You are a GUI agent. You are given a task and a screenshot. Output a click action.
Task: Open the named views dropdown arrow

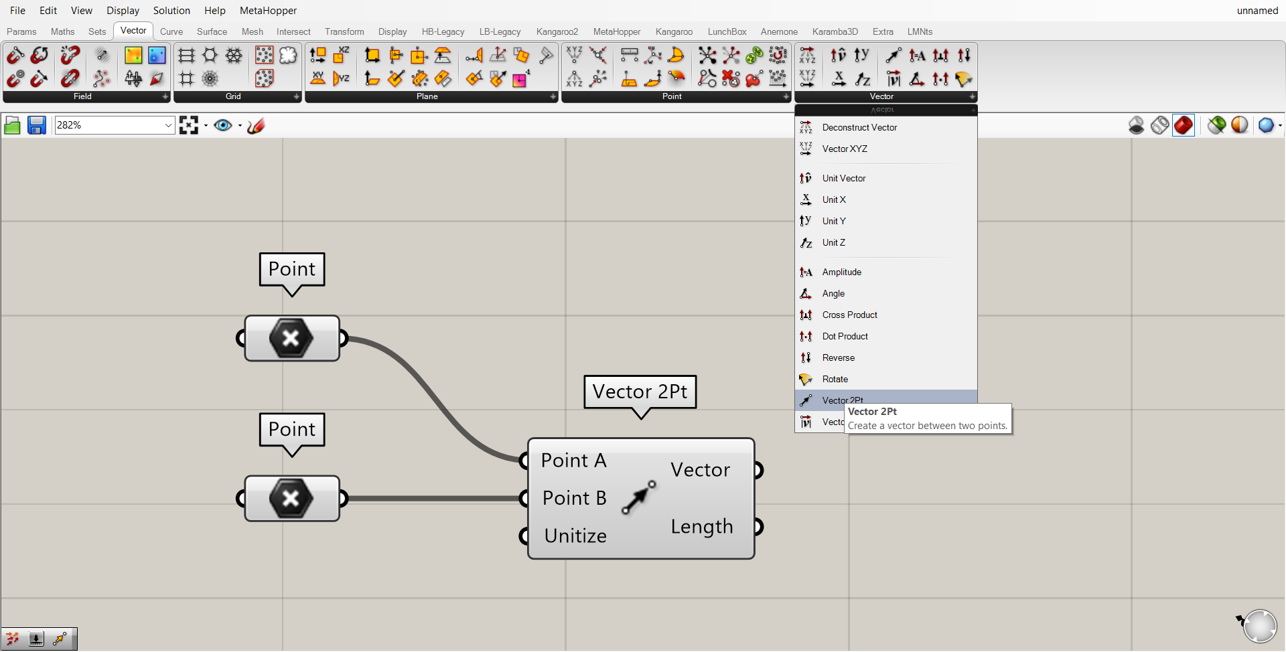tap(240, 125)
